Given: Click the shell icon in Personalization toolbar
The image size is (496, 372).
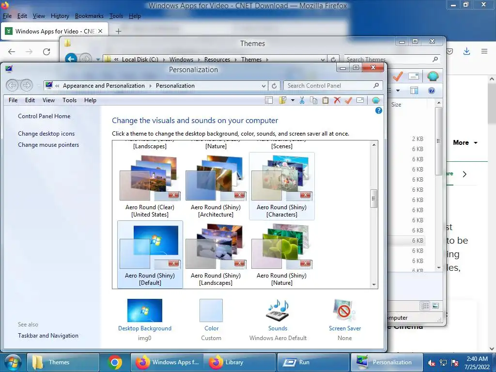Looking at the screenshot, I should click(376, 100).
